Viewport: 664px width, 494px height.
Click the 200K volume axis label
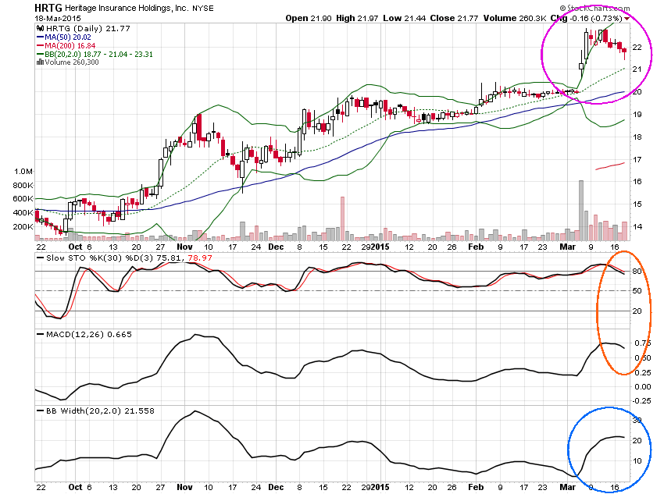pyautogui.click(x=23, y=226)
